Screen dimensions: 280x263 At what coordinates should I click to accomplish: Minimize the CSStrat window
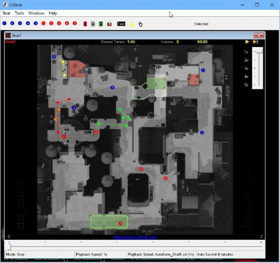coord(242,5)
